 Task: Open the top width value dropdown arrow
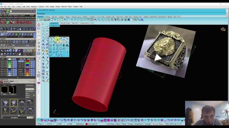(34, 118)
